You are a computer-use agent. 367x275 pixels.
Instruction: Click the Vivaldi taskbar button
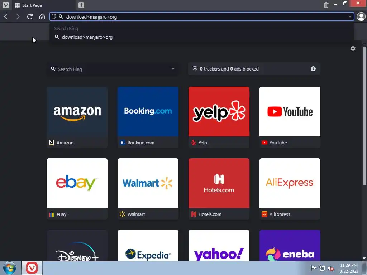(32, 268)
